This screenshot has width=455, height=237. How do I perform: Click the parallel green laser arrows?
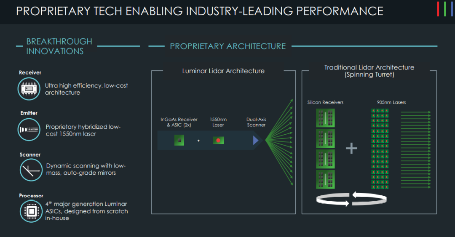pyautogui.click(x=416, y=150)
